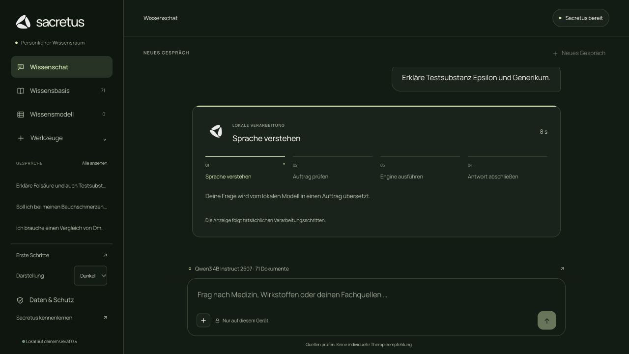Click the plus icon beside Werkzeuge
629x354 pixels.
click(x=21, y=138)
